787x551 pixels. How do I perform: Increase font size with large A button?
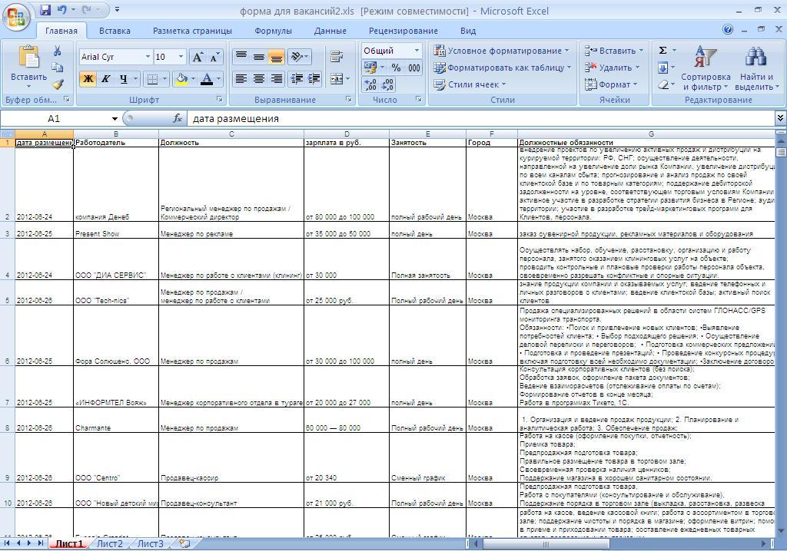[x=198, y=57]
